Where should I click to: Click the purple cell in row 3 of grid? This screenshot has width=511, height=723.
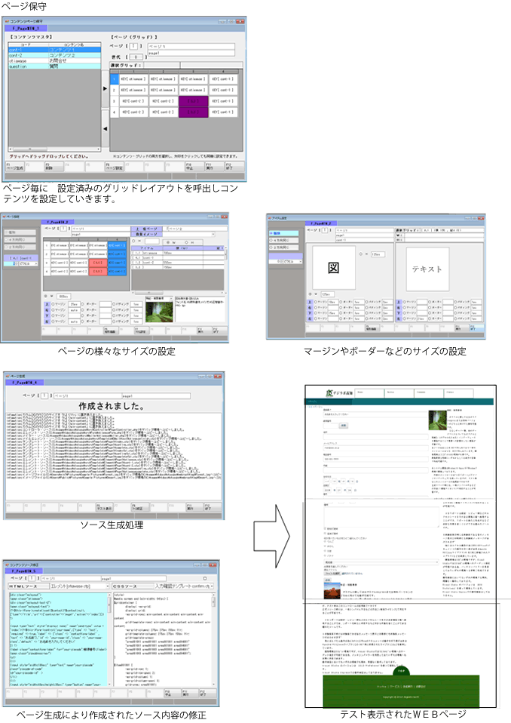[193, 100]
